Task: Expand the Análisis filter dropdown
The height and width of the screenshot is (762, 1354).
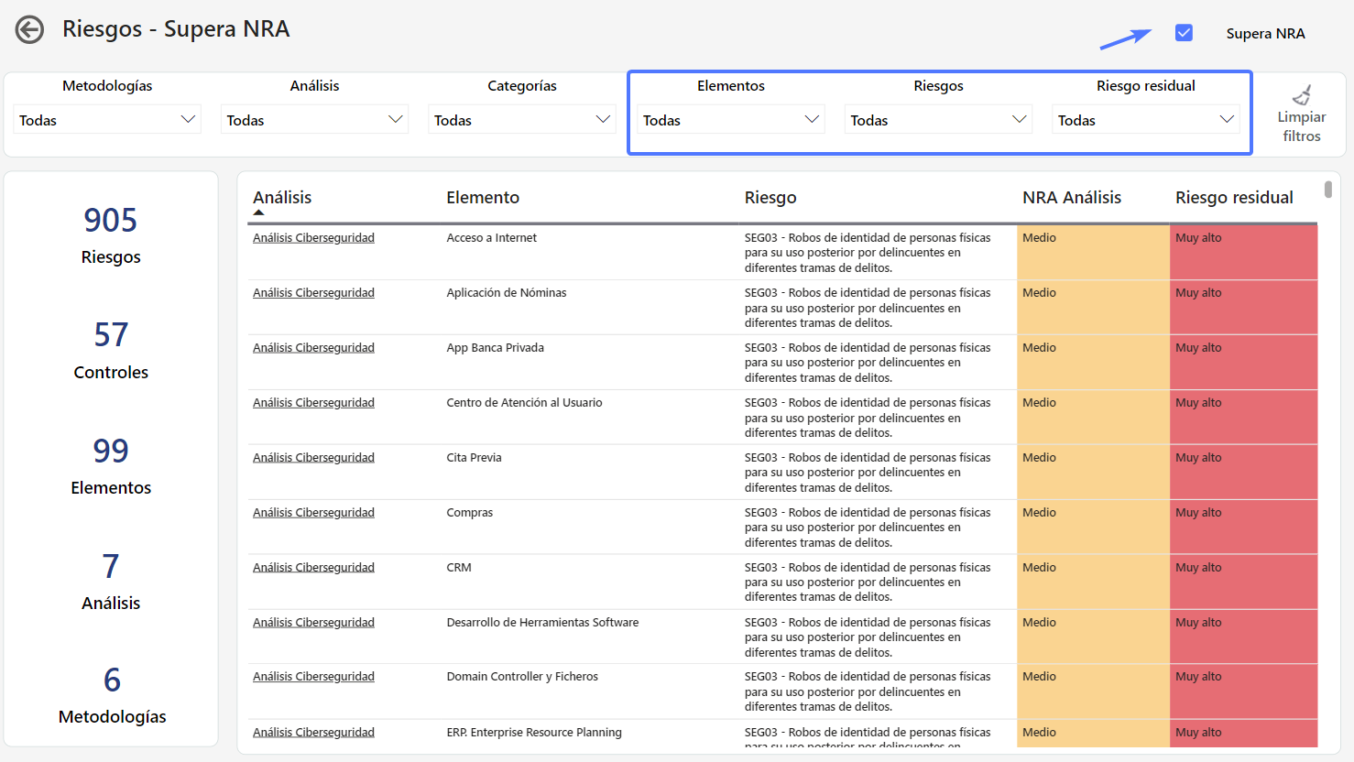Action: 314,120
